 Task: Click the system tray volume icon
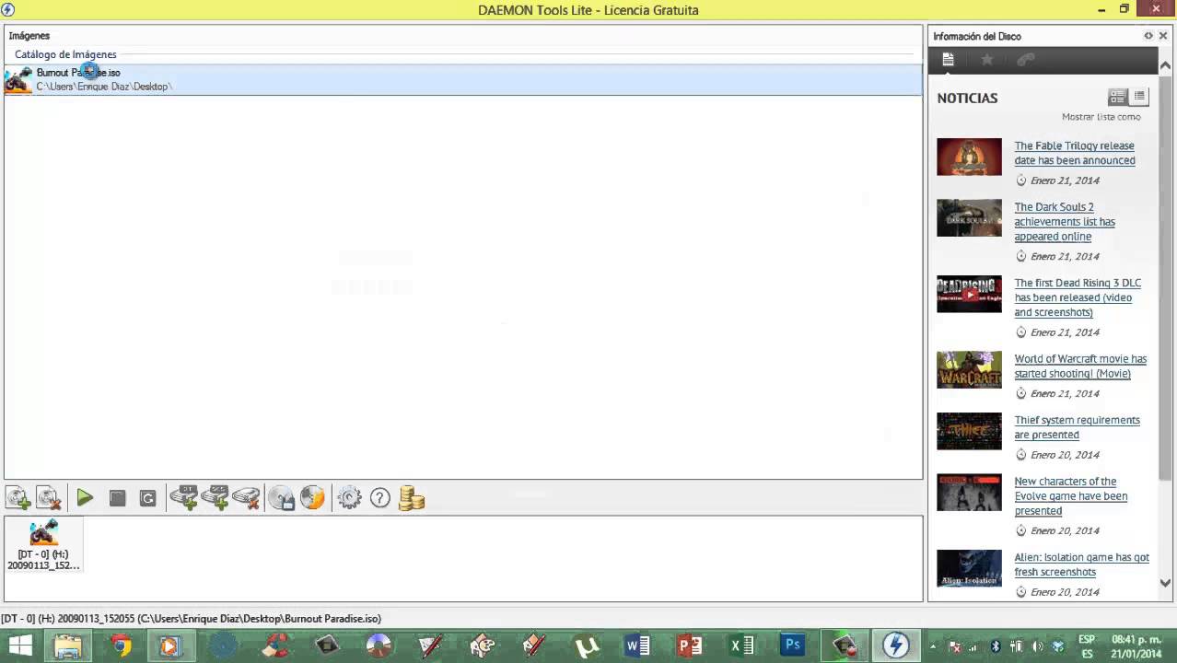[x=1038, y=646]
